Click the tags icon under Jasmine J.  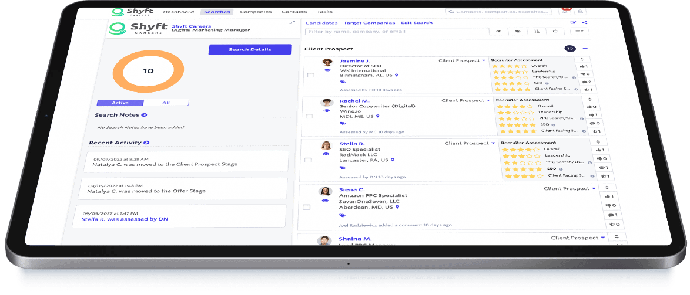[343, 82]
